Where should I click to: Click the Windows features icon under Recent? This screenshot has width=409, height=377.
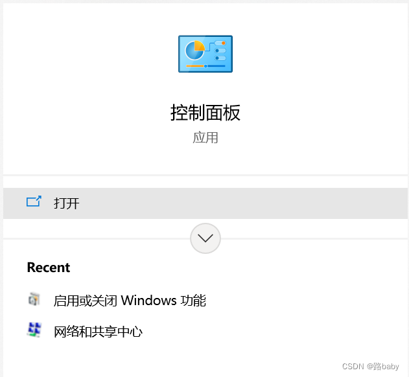(x=34, y=299)
